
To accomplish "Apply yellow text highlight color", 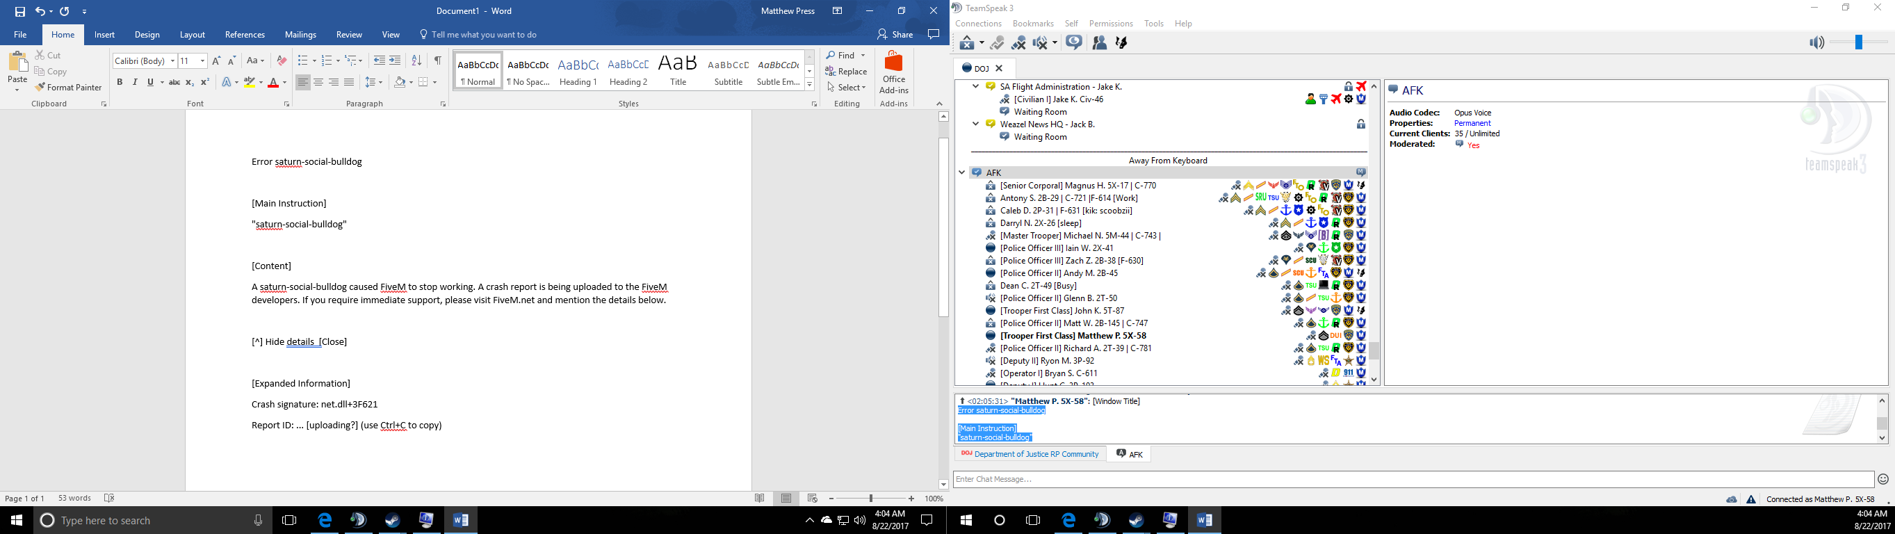I will point(250,82).
